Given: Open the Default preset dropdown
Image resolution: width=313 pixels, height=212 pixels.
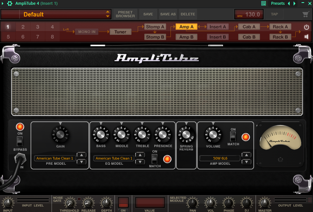Looking at the screenshot, I should pos(56,14).
